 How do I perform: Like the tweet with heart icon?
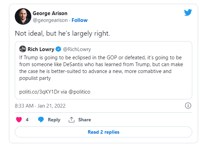[x=19, y=120]
